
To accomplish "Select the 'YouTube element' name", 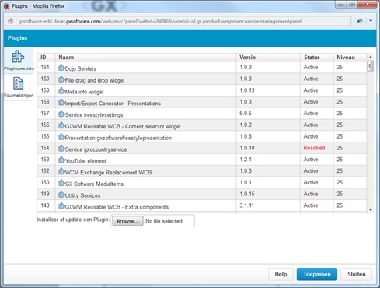I will pos(85,161).
